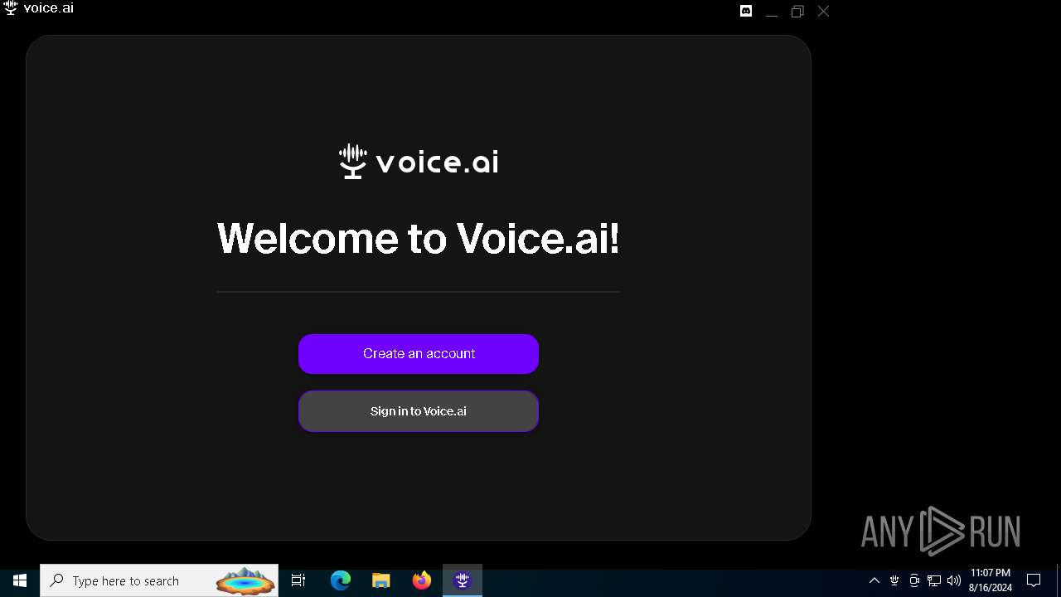Minimize the Voice.ai window
Image resolution: width=1061 pixels, height=597 pixels.
772,12
